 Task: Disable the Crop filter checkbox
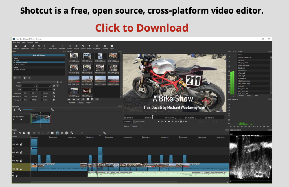(x=14, y=60)
